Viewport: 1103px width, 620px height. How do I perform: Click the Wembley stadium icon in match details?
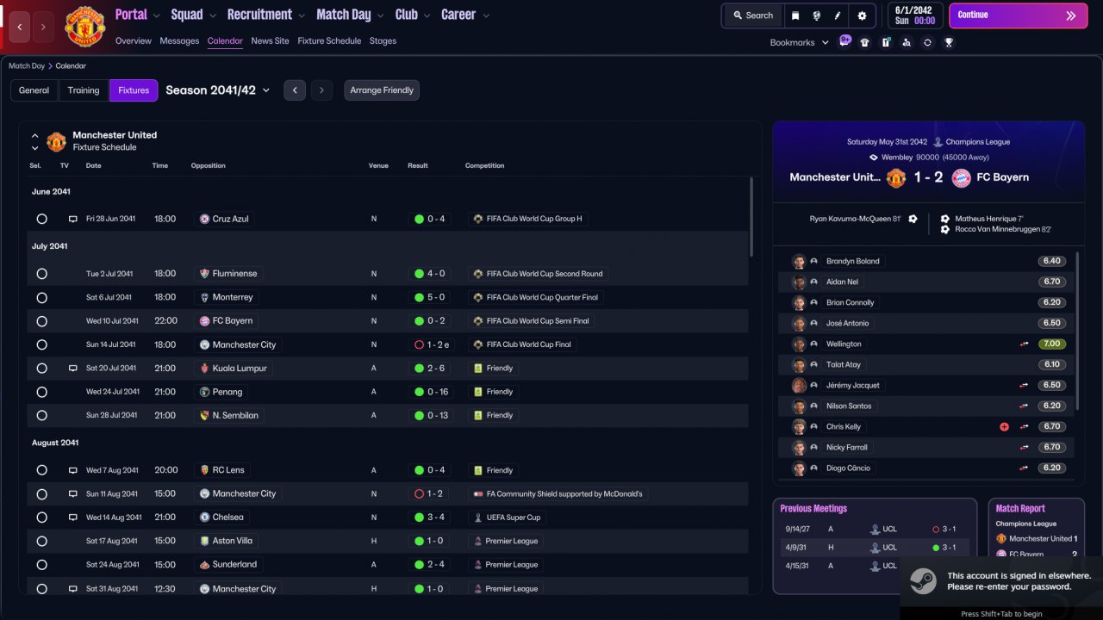(x=874, y=158)
